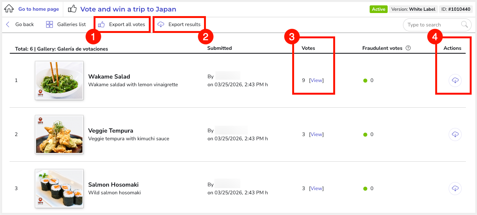Open the Go to home page link

(39, 9)
